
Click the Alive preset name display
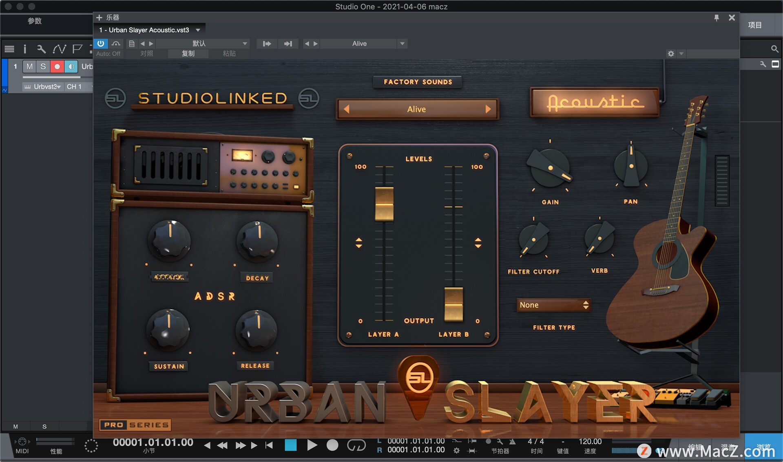click(416, 109)
